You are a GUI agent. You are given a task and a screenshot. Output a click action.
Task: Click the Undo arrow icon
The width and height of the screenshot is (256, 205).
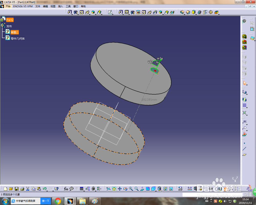44,189
